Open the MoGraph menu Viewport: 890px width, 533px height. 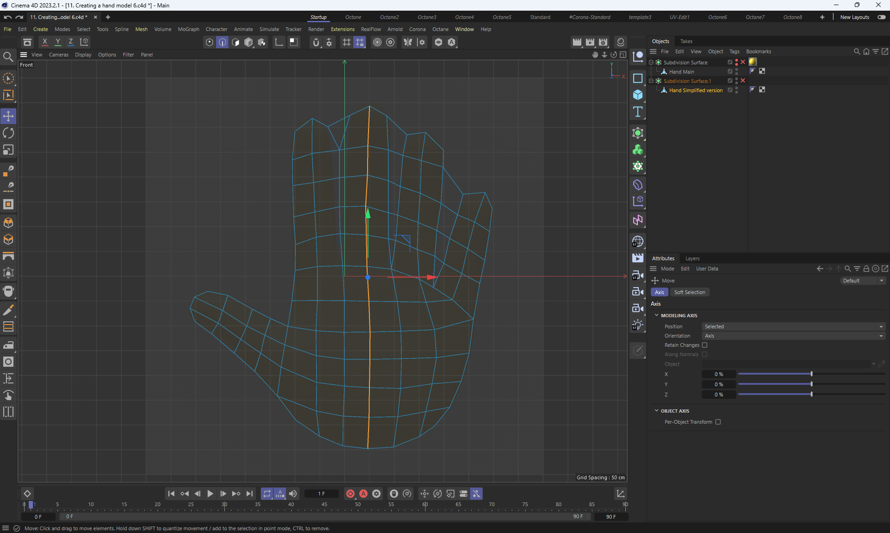click(x=188, y=29)
